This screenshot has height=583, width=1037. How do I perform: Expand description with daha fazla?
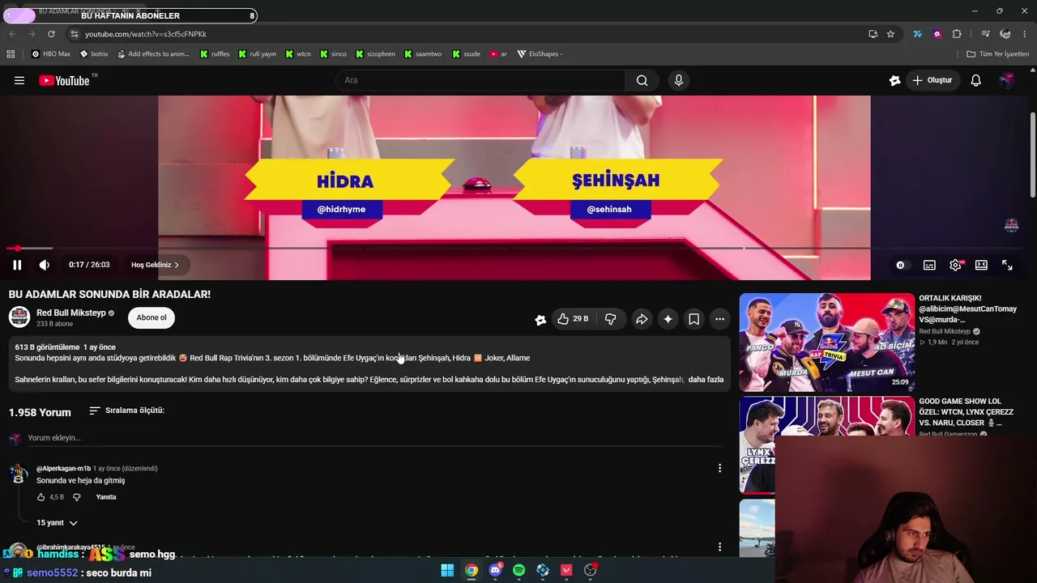(706, 379)
